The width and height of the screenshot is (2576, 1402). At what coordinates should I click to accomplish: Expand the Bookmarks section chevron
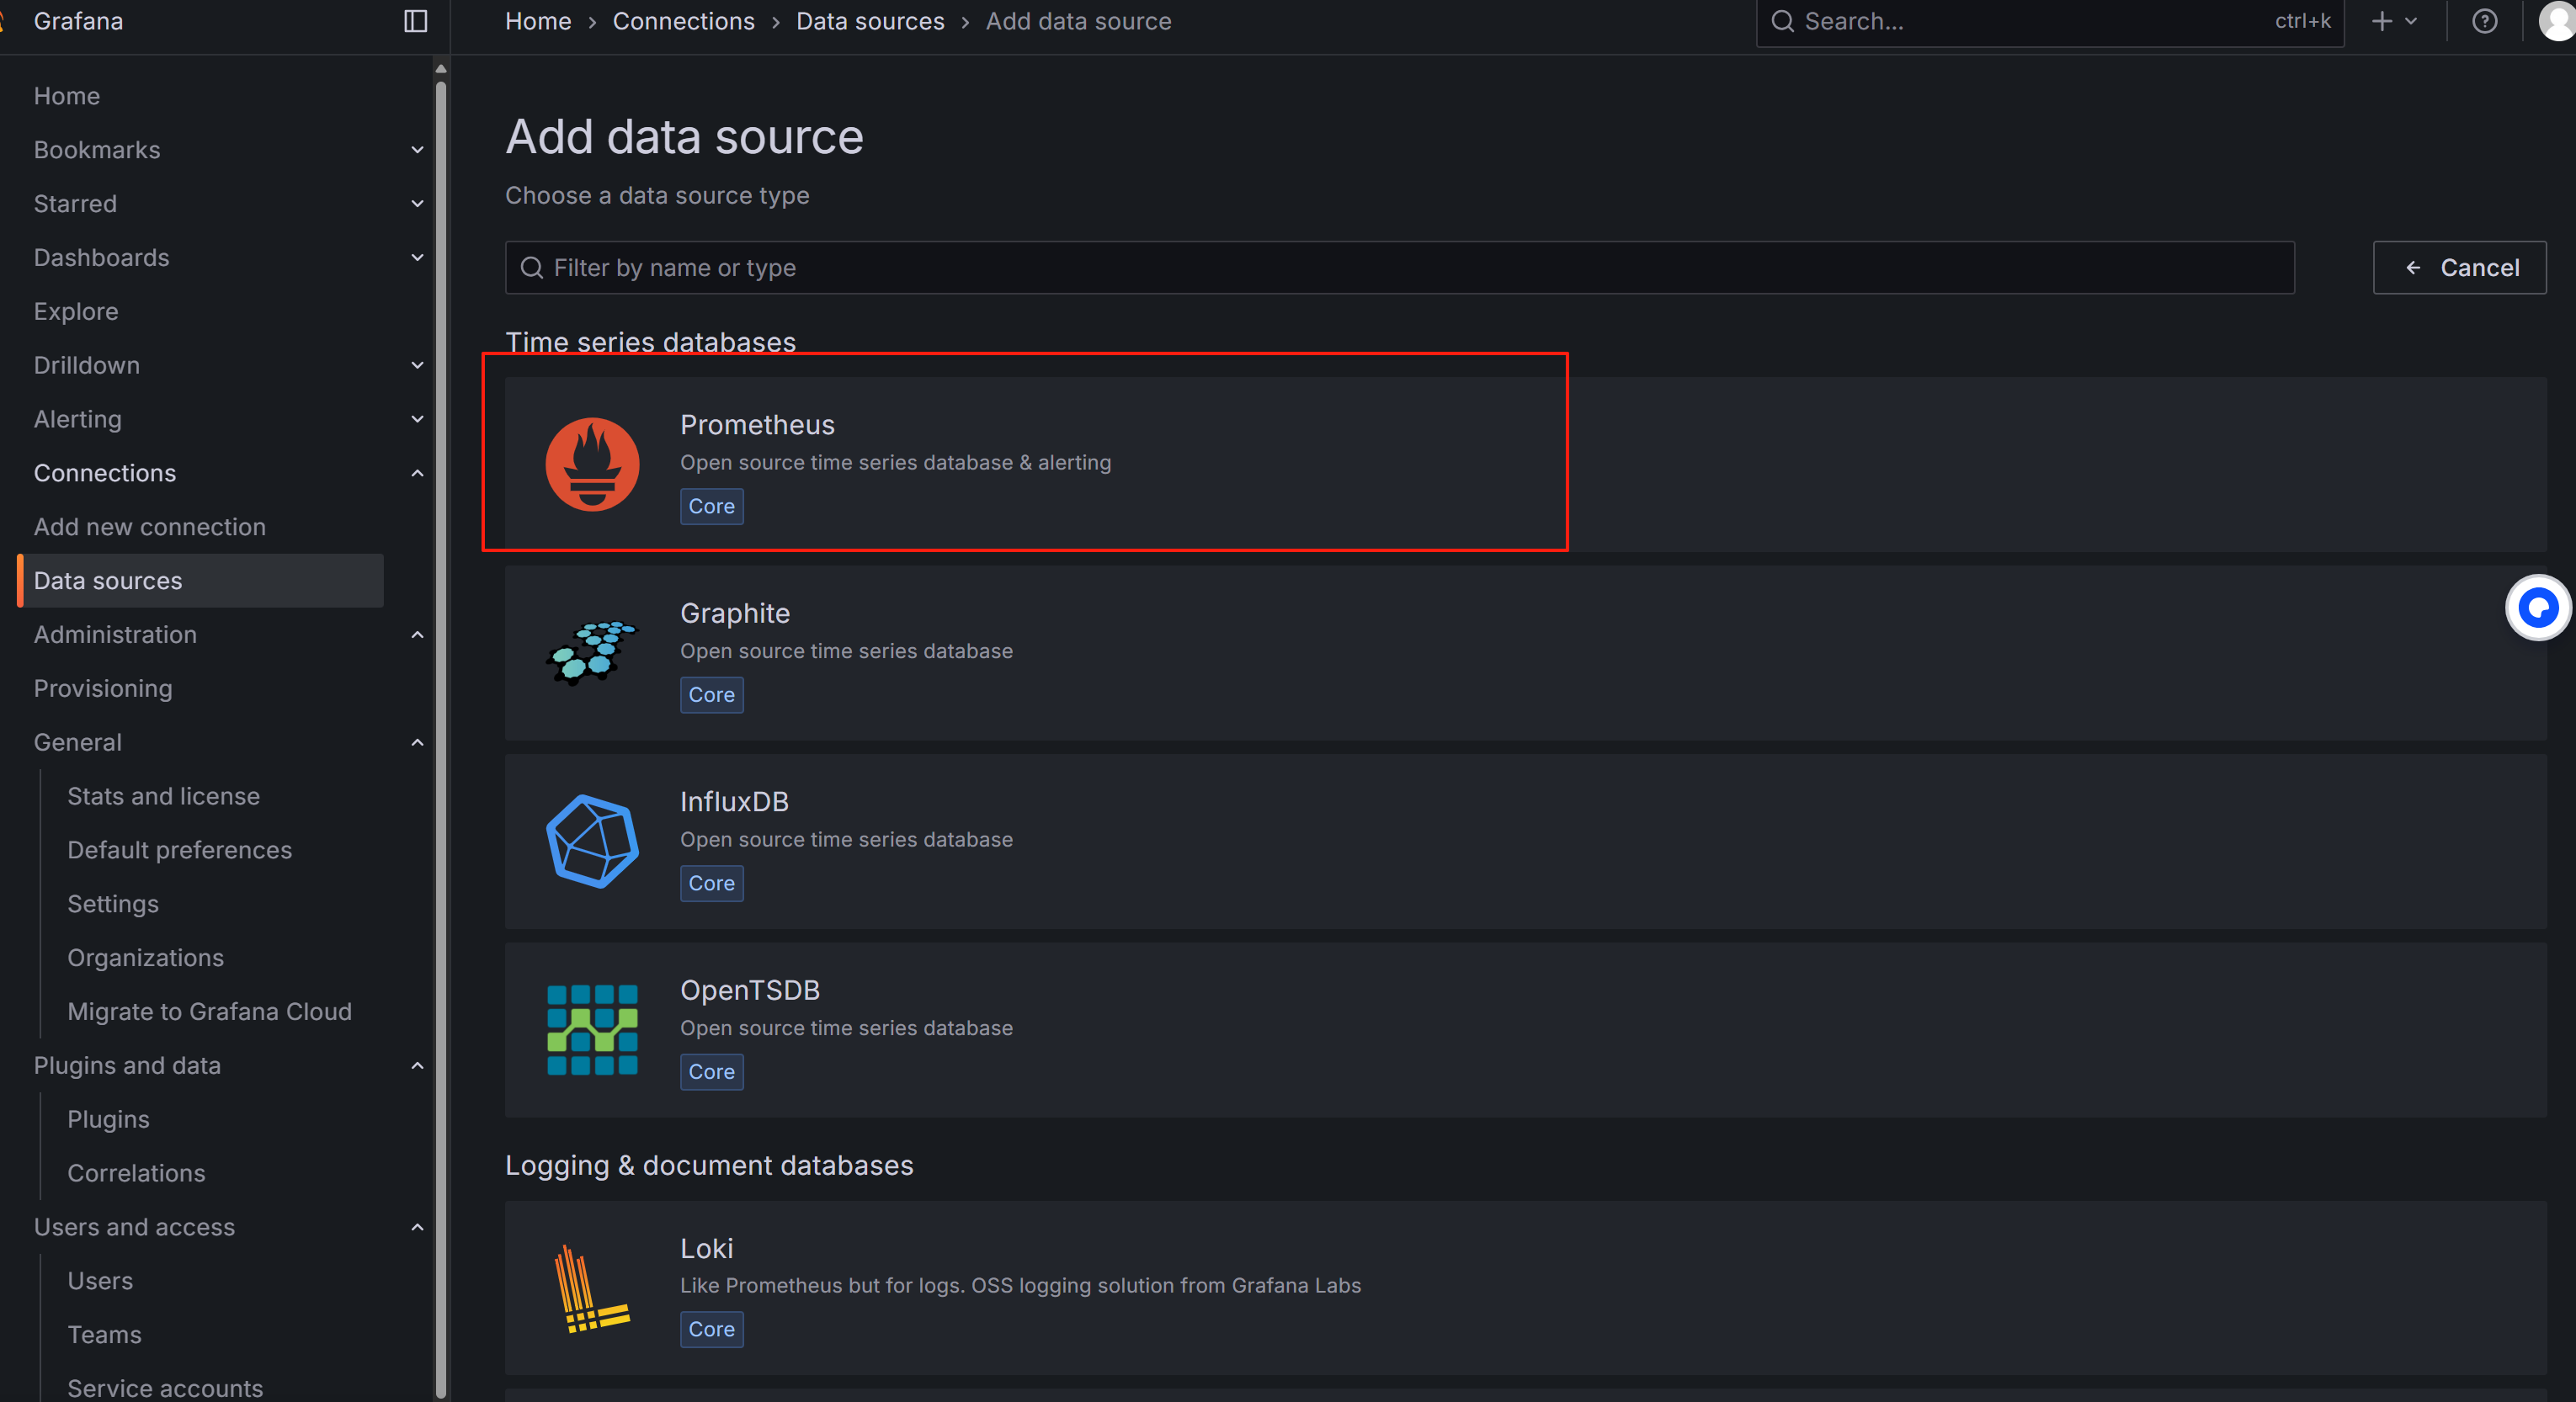[x=417, y=150]
